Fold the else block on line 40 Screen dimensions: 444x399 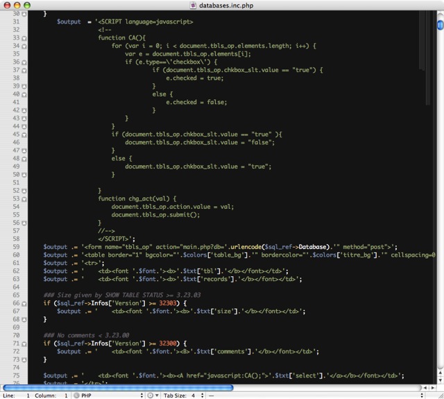click(x=24, y=94)
